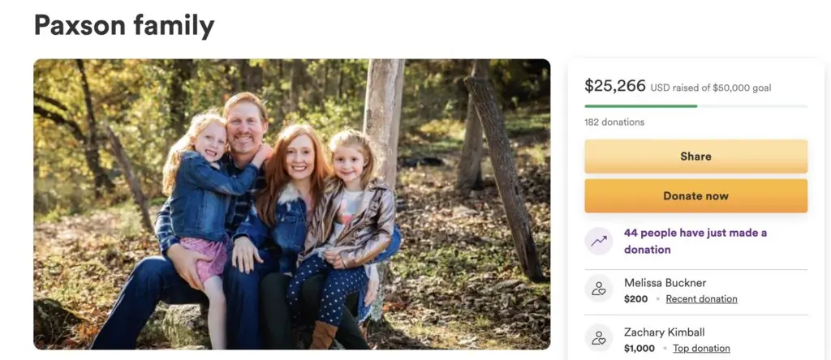Select the "182 donations" count text

614,122
